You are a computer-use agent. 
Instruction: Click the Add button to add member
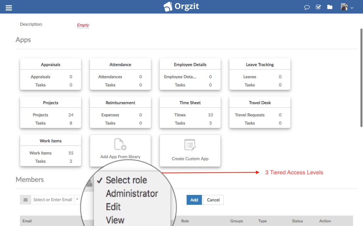pos(194,200)
